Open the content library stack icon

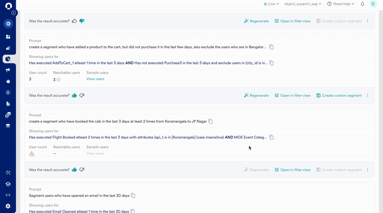[8, 115]
